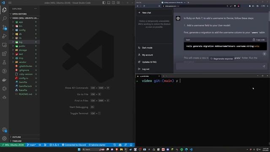Toggle primary side bar layout button
270x152 pixels.
104,3
